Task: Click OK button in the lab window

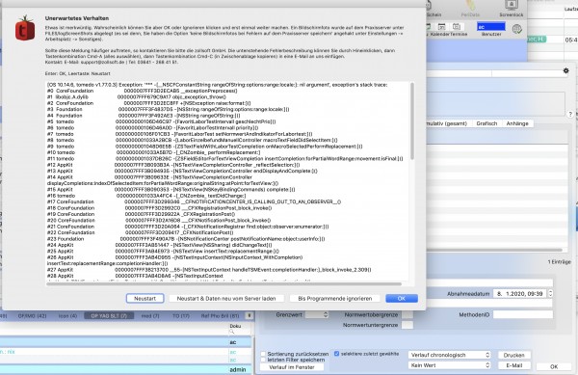Action: 554,366
